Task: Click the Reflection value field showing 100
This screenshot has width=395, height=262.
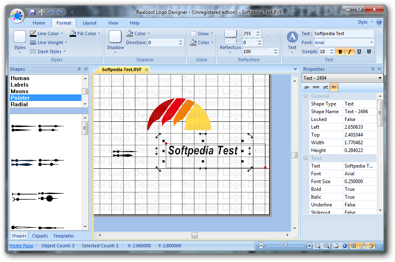Action: pos(258,52)
